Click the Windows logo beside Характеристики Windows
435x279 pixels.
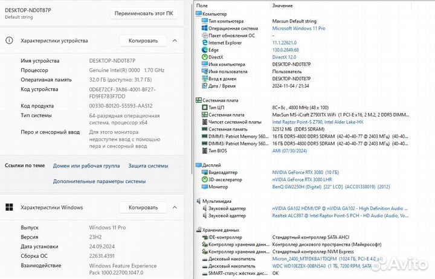click(x=9, y=207)
